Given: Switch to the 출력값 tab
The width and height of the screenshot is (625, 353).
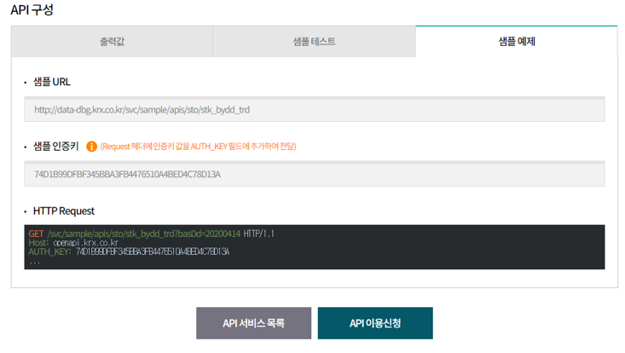Looking at the screenshot, I should pyautogui.click(x=112, y=42).
